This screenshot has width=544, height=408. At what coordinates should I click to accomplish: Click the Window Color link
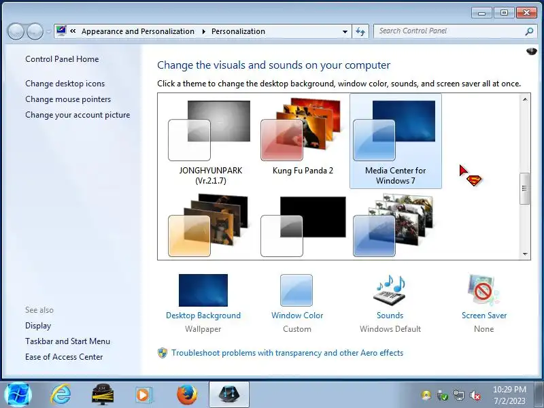coord(297,316)
